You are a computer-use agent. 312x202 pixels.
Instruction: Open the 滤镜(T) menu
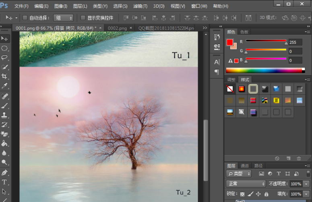pos(140,6)
